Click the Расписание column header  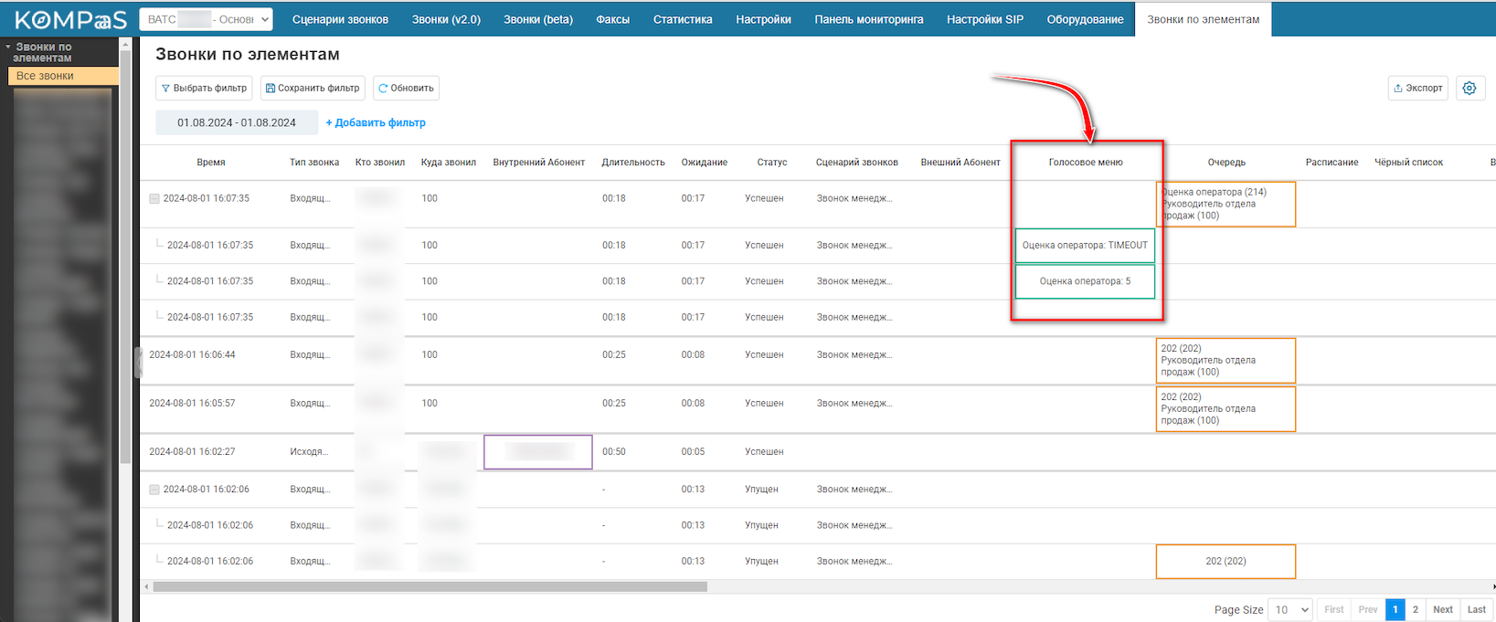pos(1332,163)
